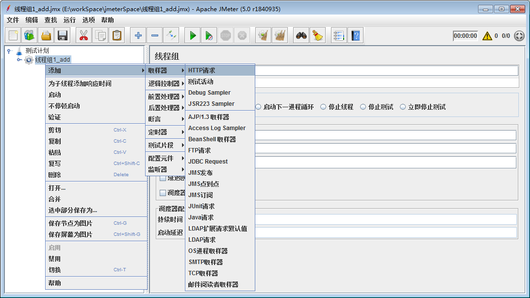Click the Open file folder icon

point(46,35)
